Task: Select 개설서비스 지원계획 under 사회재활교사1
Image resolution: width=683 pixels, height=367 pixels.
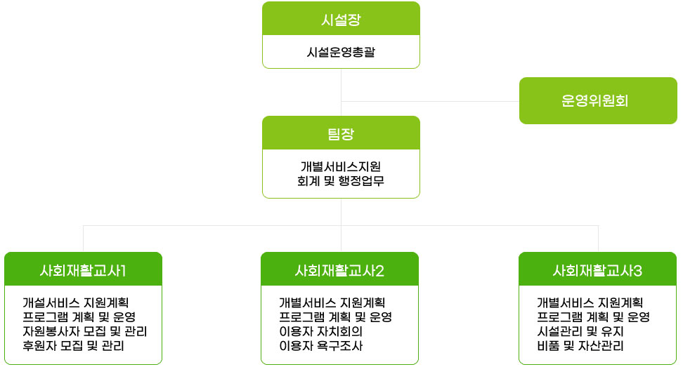Action: click(75, 302)
